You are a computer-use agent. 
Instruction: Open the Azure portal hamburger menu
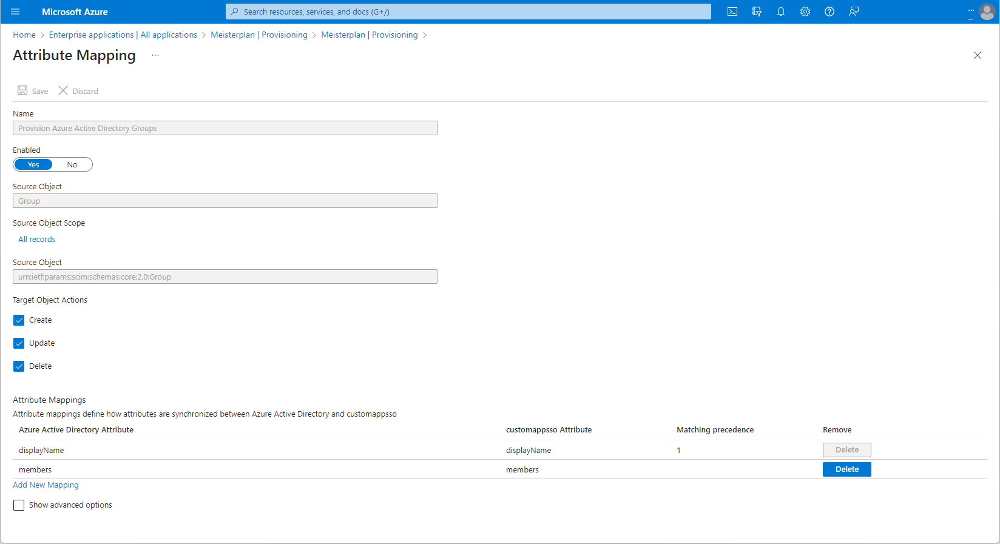pos(15,12)
